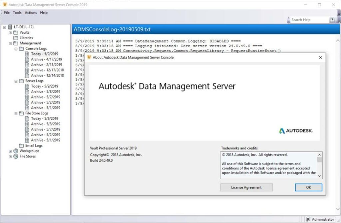Expand the File Stores node
This screenshot has height=223, width=341.
[10, 157]
